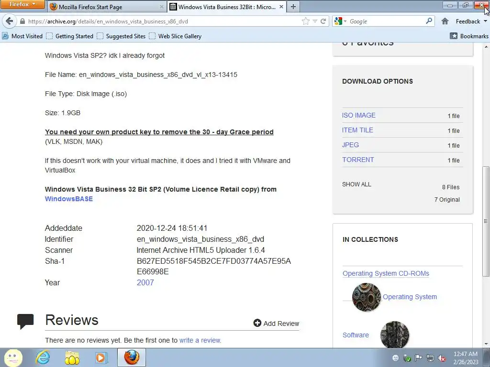
Task: Open the URL history dropdown arrow
Action: coord(315,21)
